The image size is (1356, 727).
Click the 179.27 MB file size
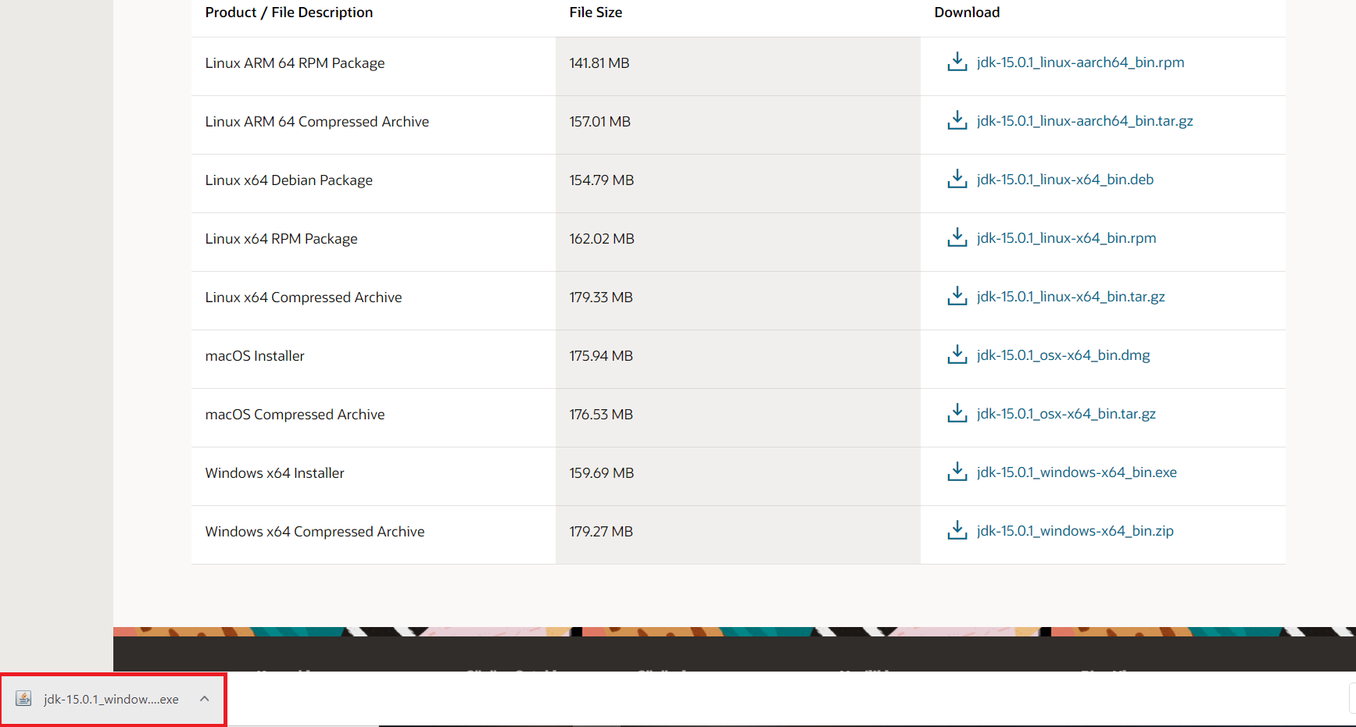[x=600, y=532]
